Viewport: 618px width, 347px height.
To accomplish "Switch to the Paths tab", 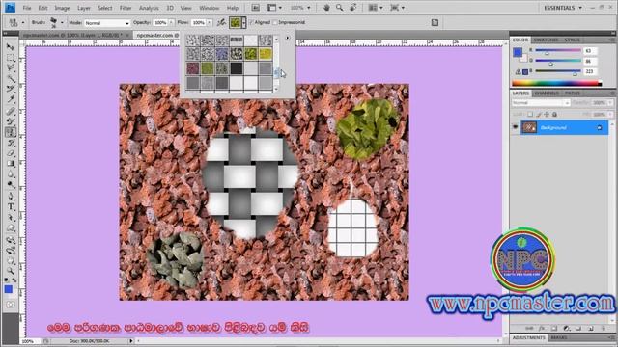I will point(573,93).
